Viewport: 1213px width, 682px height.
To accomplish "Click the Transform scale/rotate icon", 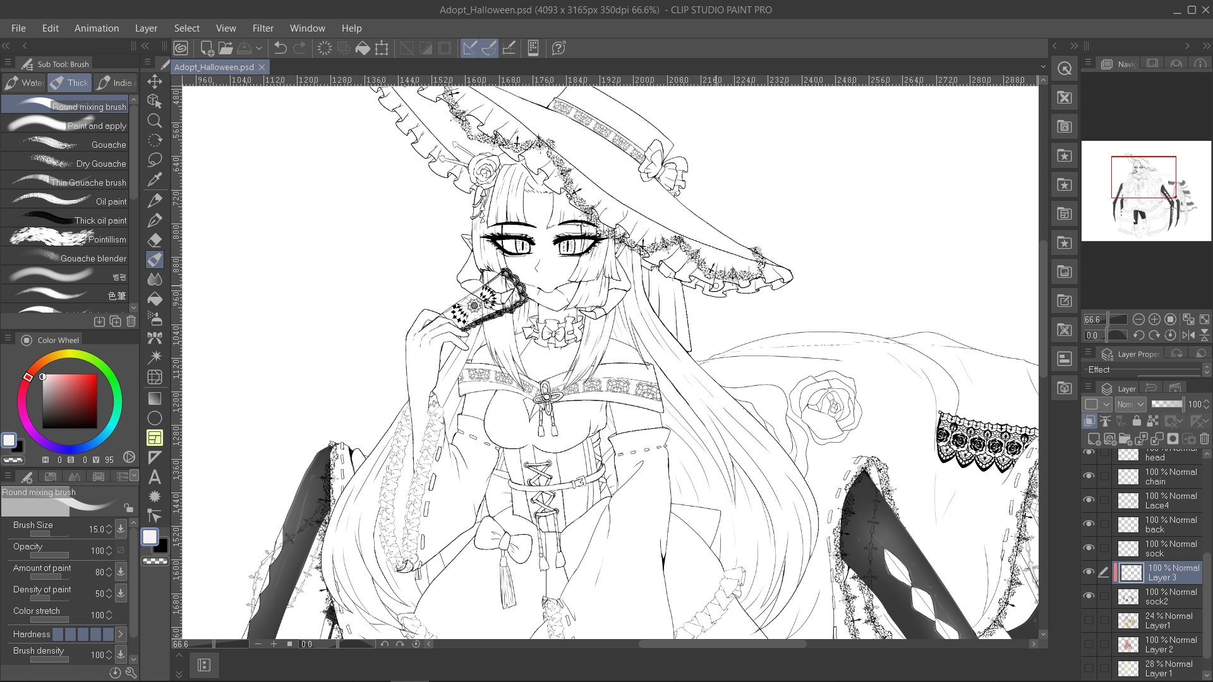I will coord(382,48).
